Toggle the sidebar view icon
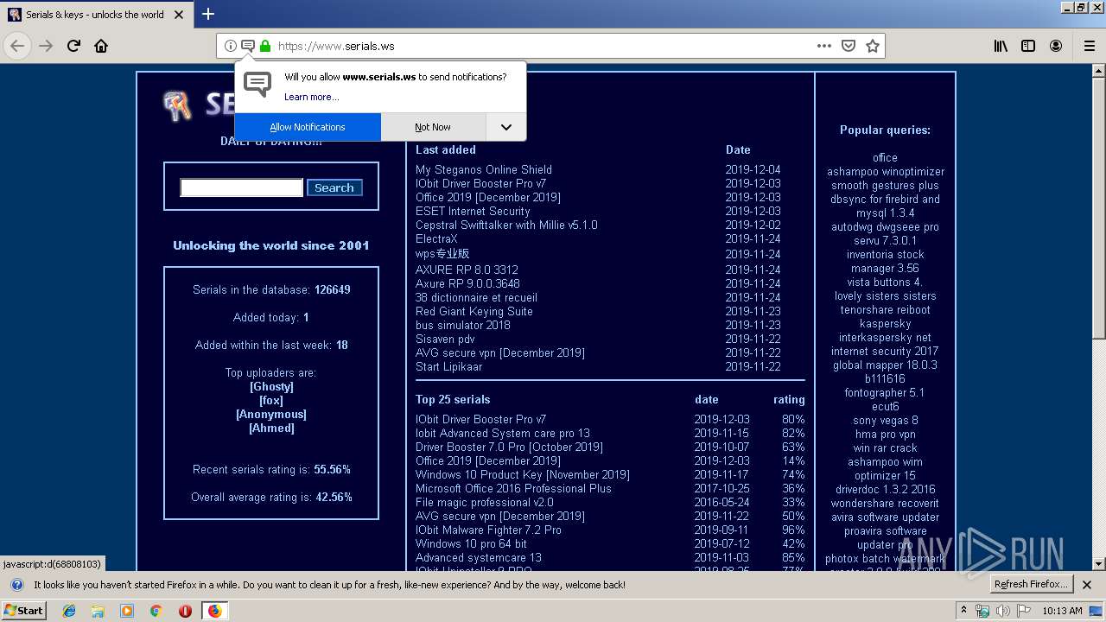This screenshot has width=1106, height=622. coord(1028,46)
